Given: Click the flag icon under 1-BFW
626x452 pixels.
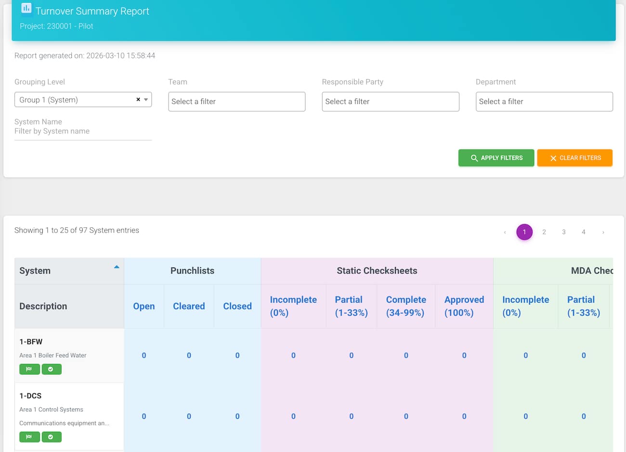Looking at the screenshot, I should pyautogui.click(x=29, y=369).
